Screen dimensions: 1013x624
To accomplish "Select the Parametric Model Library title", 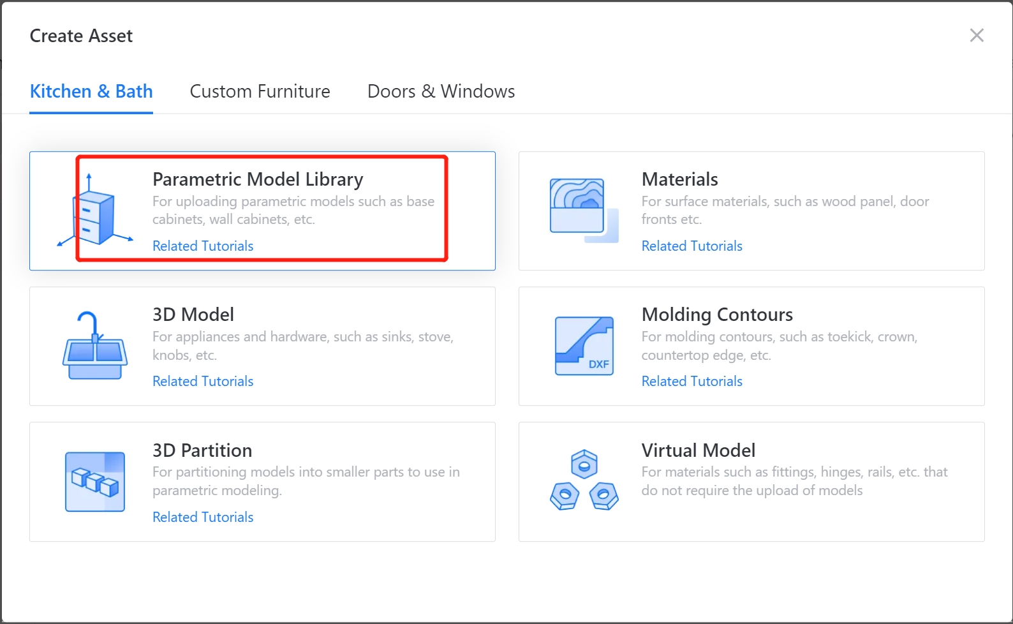I will click(258, 180).
